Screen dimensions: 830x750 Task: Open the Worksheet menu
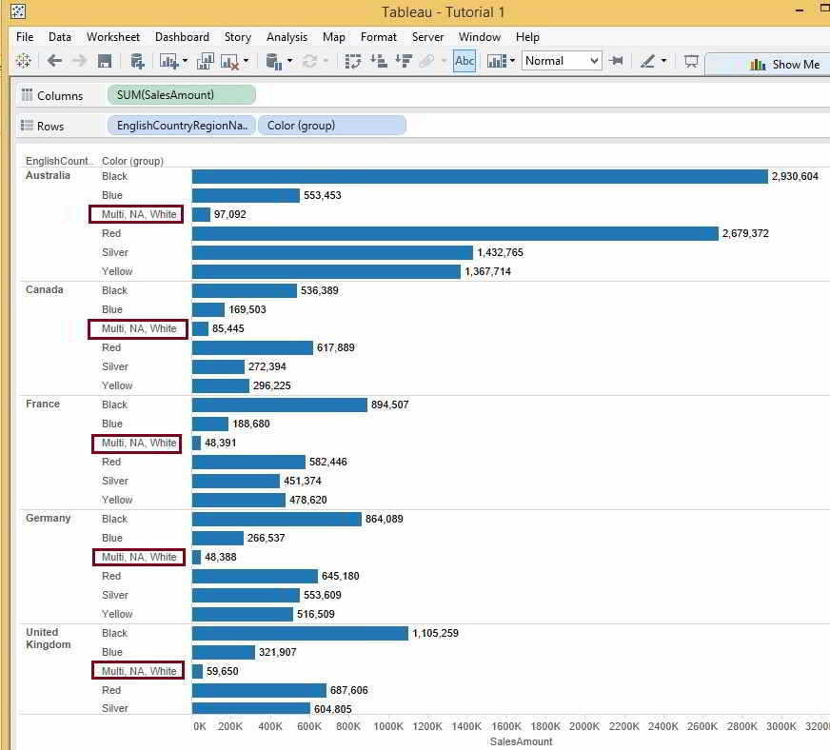(x=112, y=37)
